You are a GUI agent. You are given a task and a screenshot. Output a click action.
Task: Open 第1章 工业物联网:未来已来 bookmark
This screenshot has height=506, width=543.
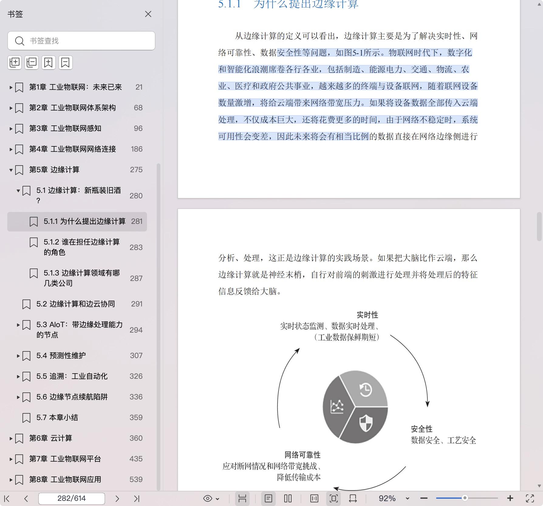pyautogui.click(x=75, y=87)
